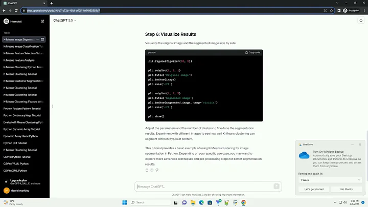Show hidden system tray icons
Viewport: 368px width, 207px height.
[x=335, y=202]
